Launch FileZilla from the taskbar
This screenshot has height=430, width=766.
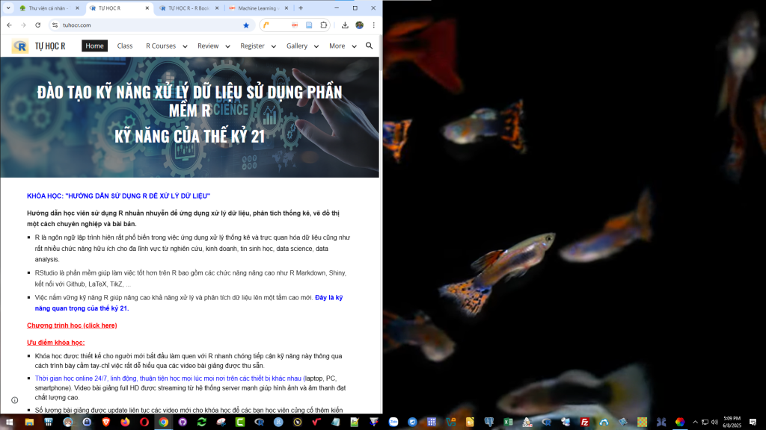[x=585, y=423]
